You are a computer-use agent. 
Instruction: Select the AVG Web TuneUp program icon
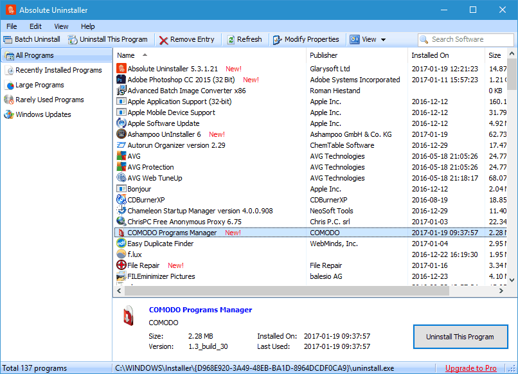(x=121, y=178)
